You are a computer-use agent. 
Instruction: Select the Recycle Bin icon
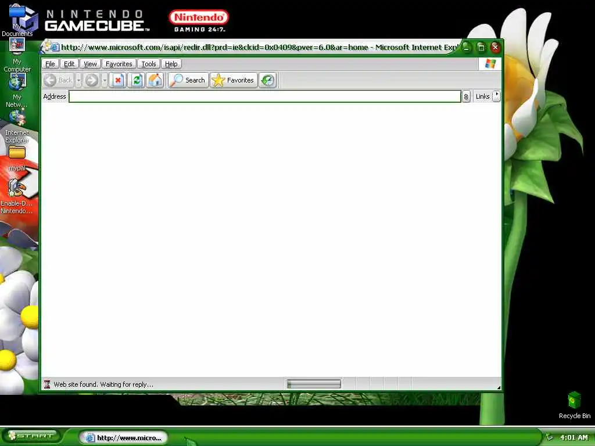coord(575,405)
